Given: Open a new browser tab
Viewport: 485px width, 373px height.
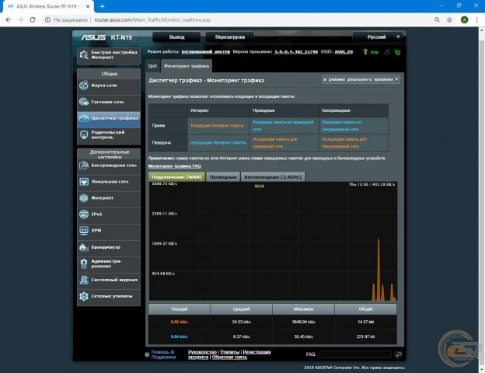Looking at the screenshot, I should pyautogui.click(x=103, y=6).
